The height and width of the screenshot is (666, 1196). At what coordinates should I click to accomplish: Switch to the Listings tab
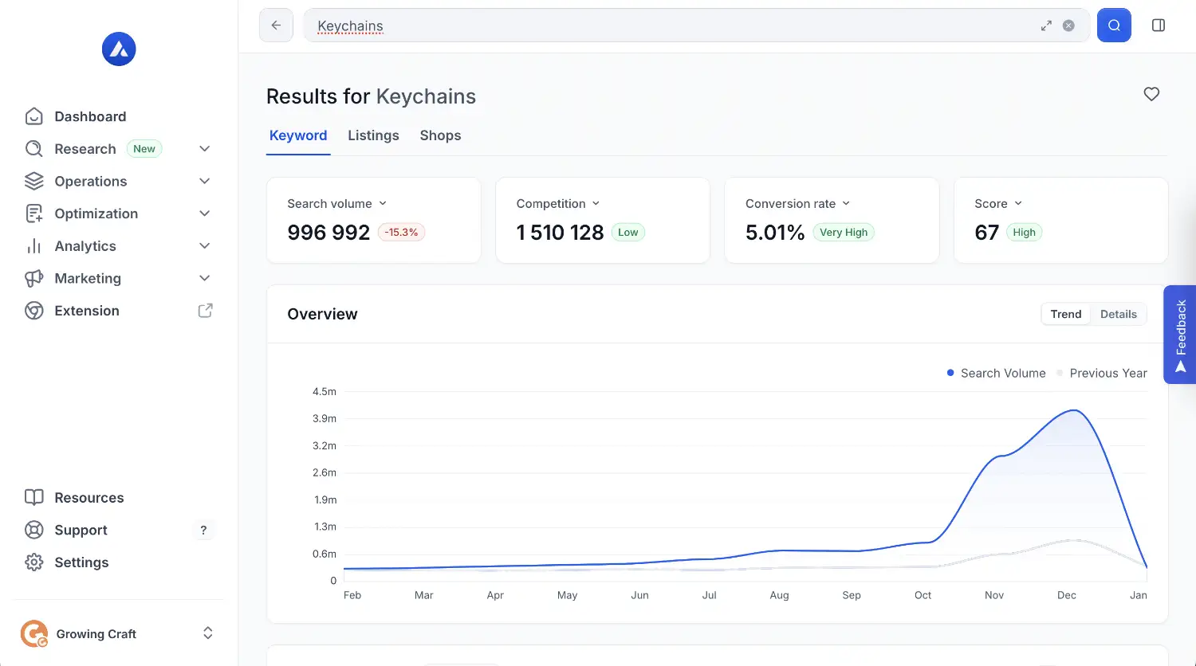point(373,135)
